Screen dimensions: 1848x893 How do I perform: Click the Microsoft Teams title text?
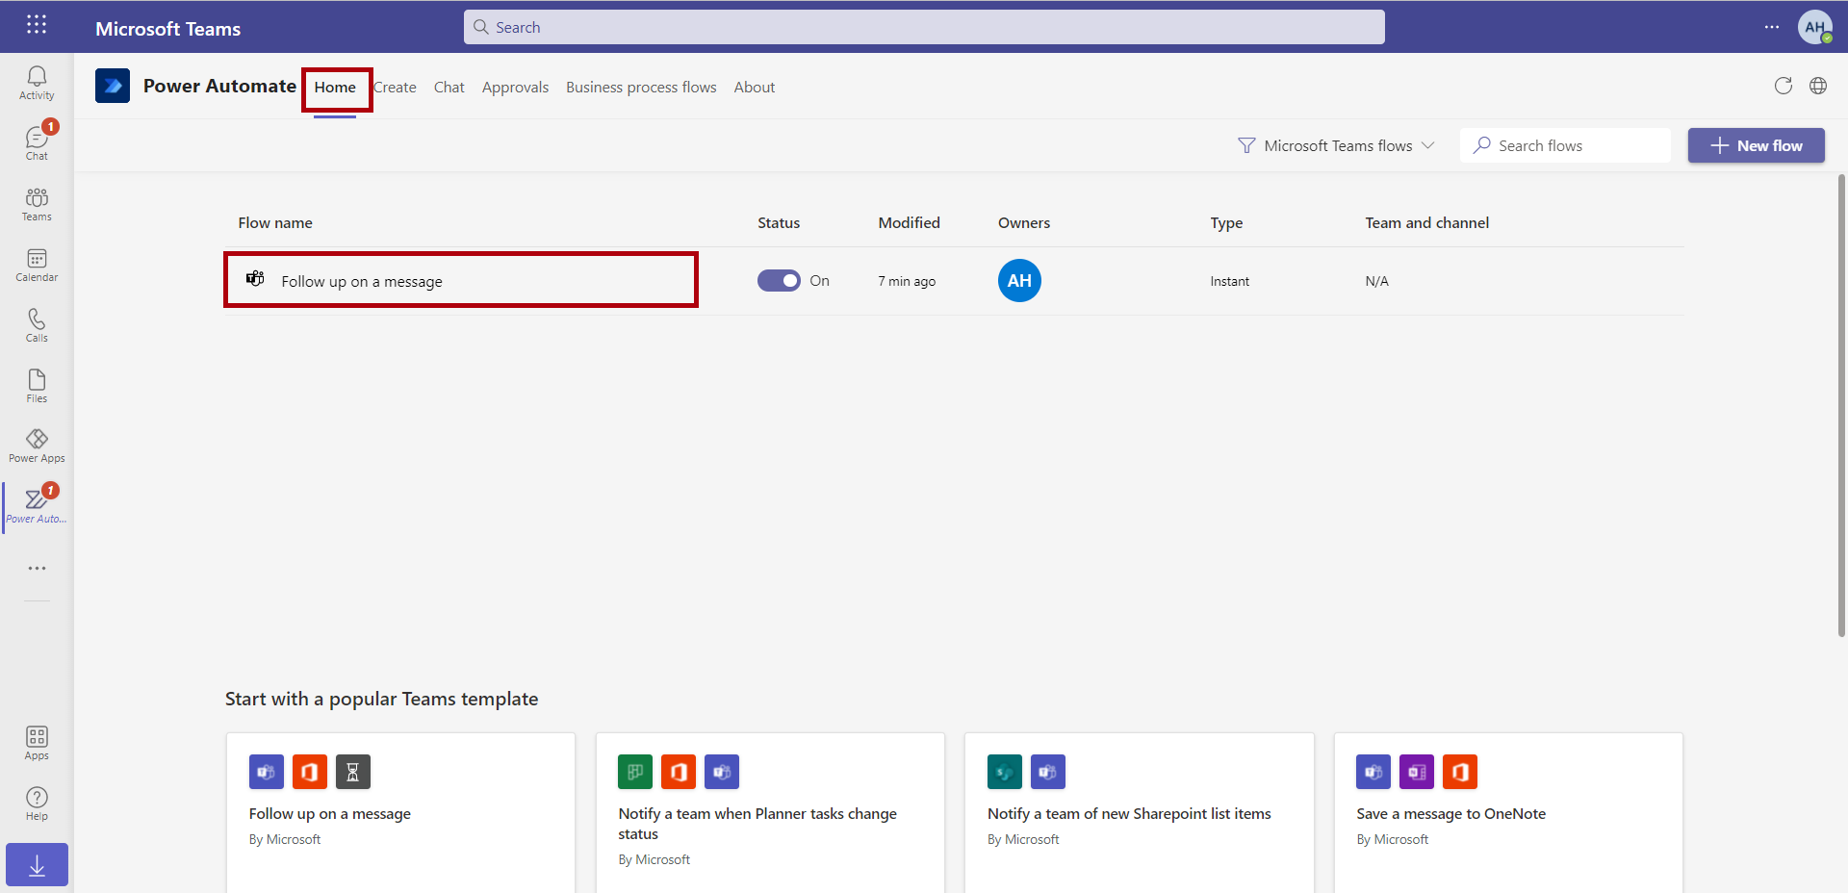point(167,29)
